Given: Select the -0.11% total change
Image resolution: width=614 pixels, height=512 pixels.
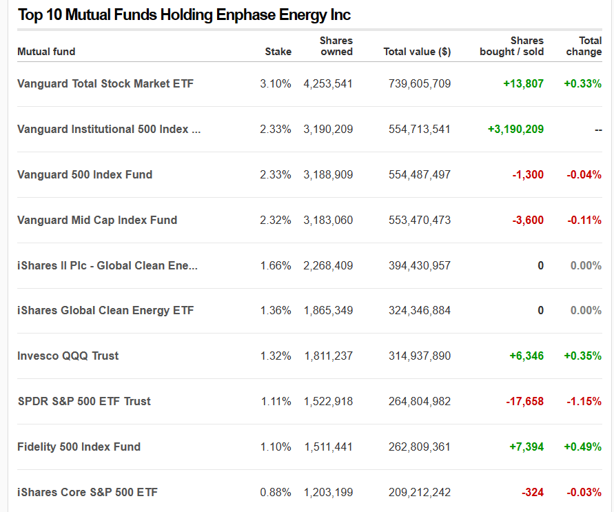Looking at the screenshot, I should coord(584,220).
